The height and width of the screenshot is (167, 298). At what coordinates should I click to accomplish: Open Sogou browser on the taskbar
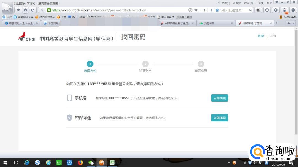[x=38, y=162]
